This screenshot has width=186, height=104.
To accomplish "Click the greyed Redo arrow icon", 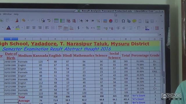I will [x=33, y=21].
